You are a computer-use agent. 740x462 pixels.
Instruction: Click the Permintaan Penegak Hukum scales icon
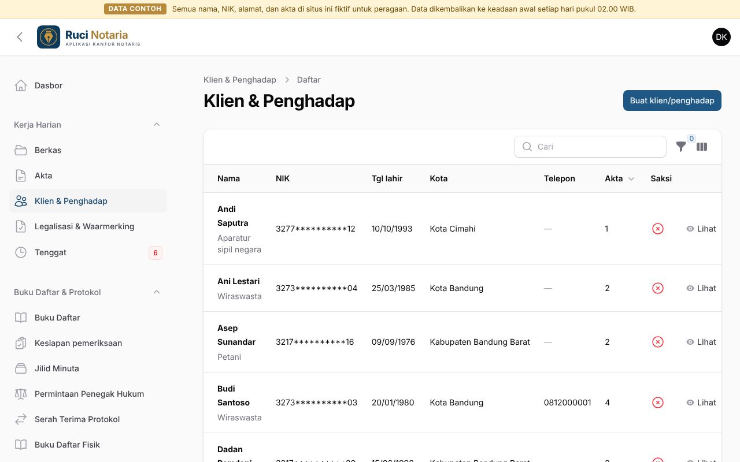[21, 394]
